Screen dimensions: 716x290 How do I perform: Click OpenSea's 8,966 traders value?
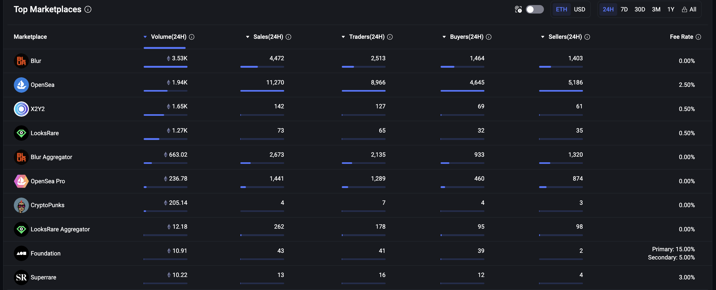378,82
